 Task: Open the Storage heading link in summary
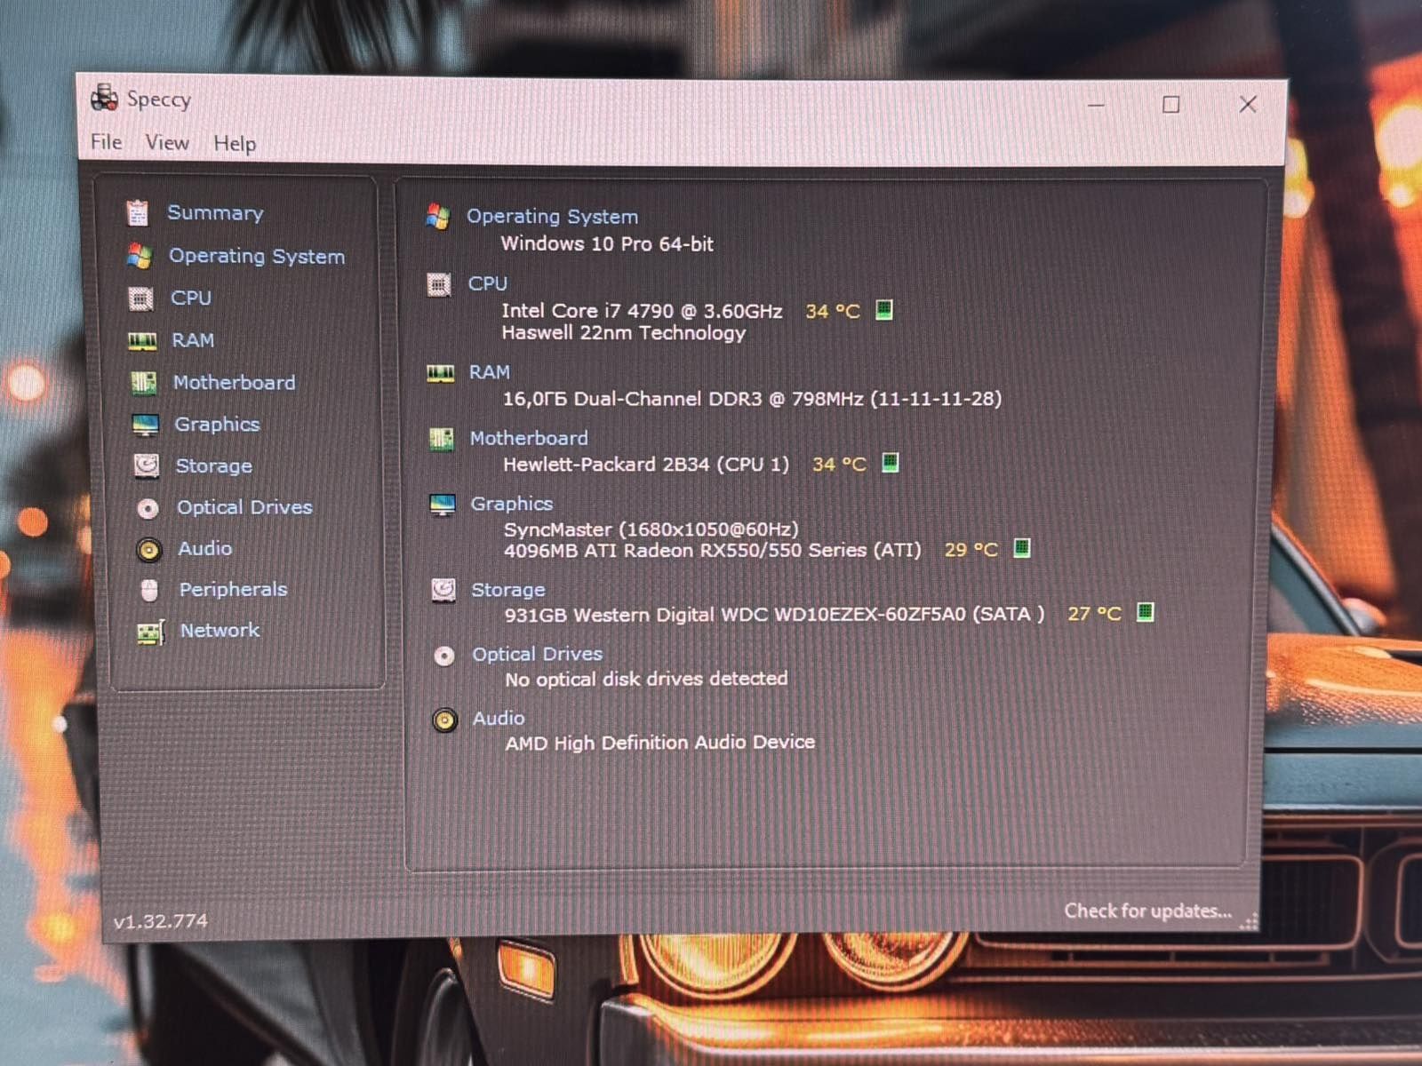point(508,590)
